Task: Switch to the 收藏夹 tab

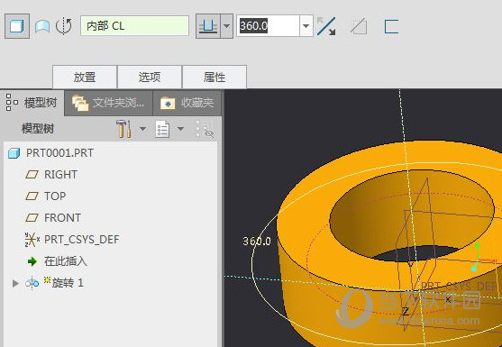Action: pyautogui.click(x=187, y=103)
